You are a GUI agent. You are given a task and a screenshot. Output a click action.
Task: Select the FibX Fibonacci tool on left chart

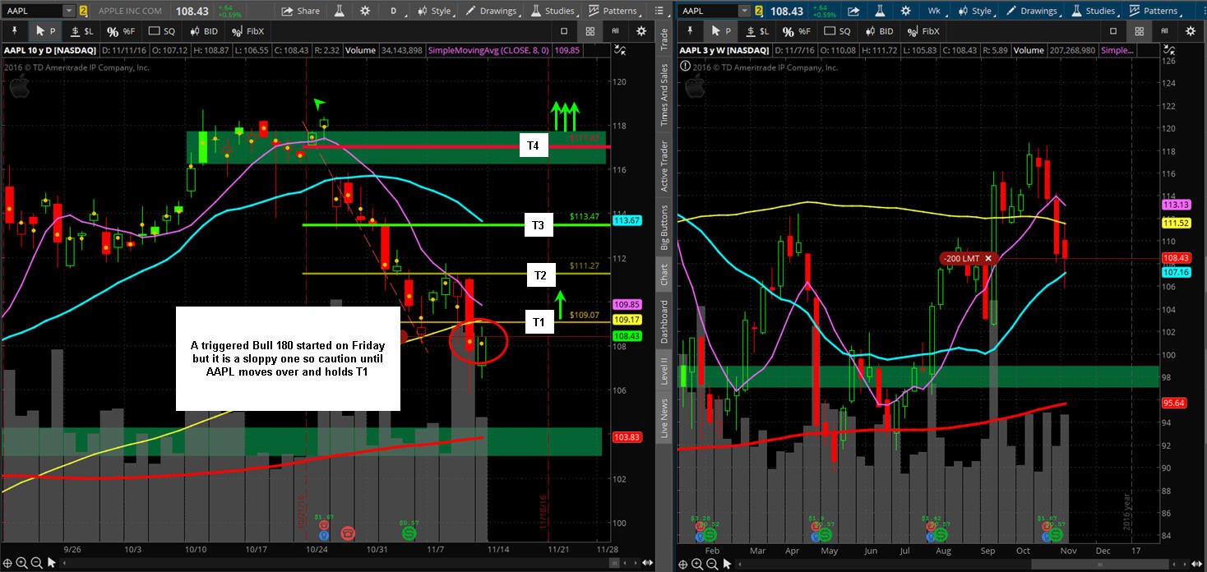[247, 30]
